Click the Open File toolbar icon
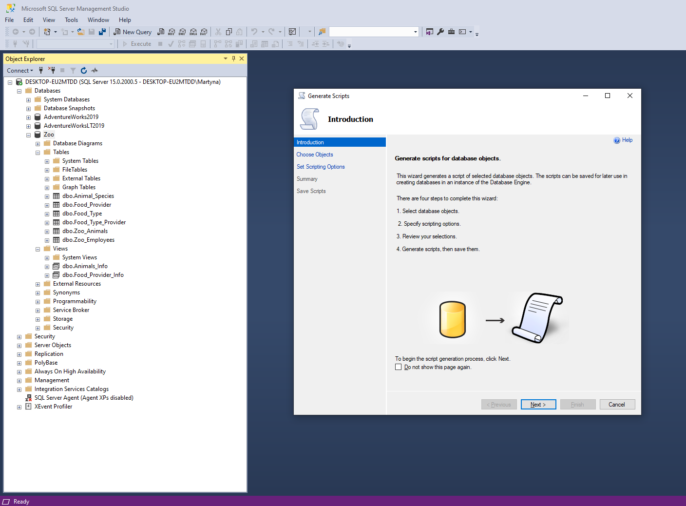 (x=81, y=32)
